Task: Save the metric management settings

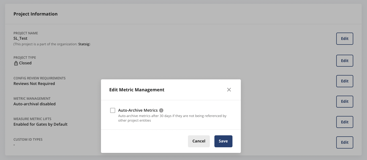Action: pos(223,141)
